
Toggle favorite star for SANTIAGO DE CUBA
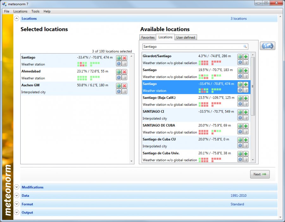point(246,132)
